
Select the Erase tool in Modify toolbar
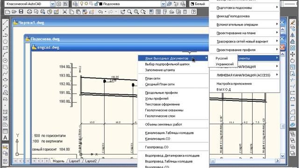coord(292,22)
